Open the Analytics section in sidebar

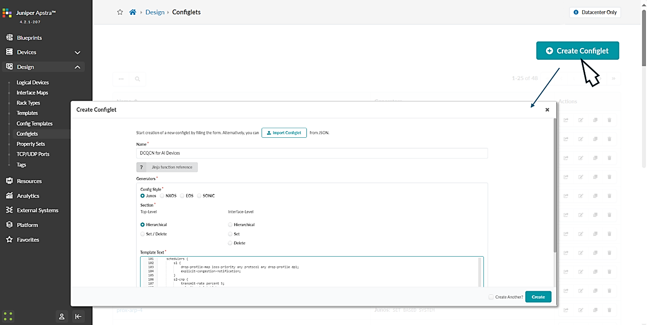(x=28, y=196)
